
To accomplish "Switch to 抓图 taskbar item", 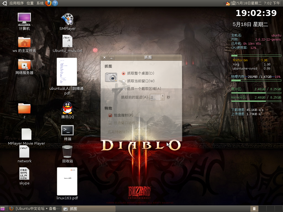I will pyautogui.click(x=89, y=209).
